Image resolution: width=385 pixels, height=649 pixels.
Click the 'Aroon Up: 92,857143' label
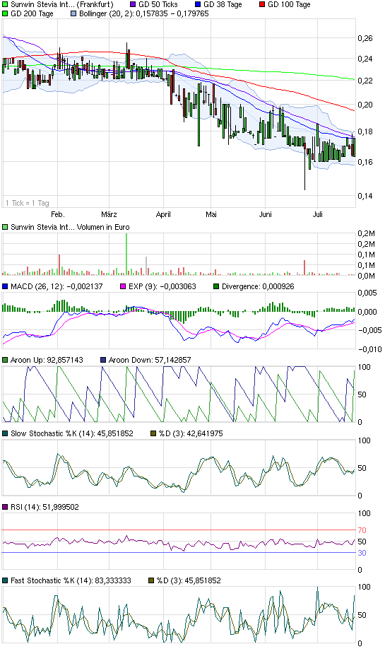[x=47, y=360]
